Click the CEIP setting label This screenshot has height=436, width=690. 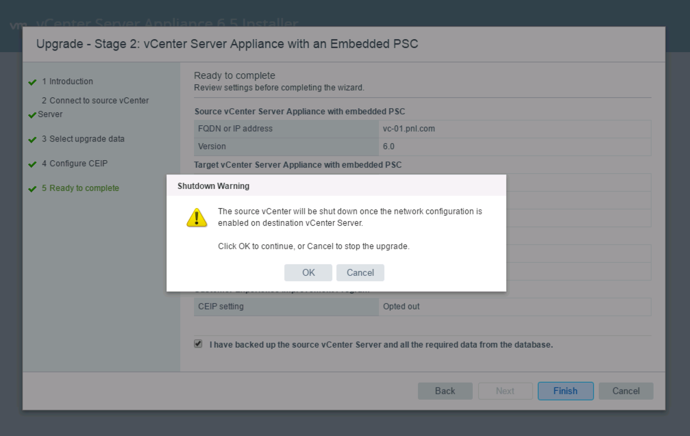221,307
